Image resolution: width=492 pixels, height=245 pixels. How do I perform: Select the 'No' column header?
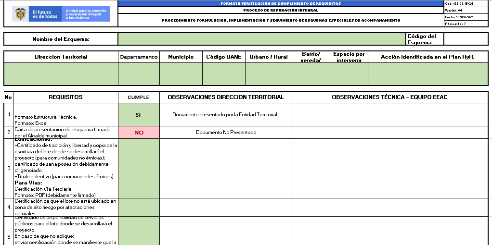click(x=8, y=97)
